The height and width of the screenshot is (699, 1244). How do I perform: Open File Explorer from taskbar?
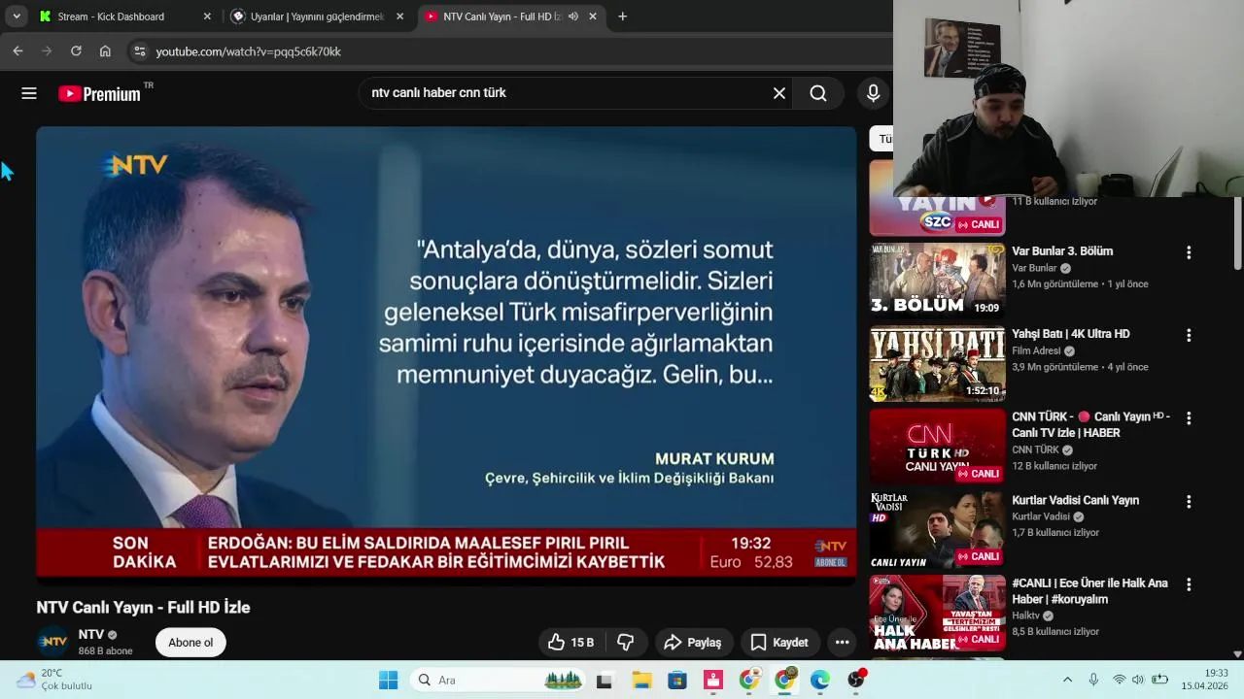point(641,680)
